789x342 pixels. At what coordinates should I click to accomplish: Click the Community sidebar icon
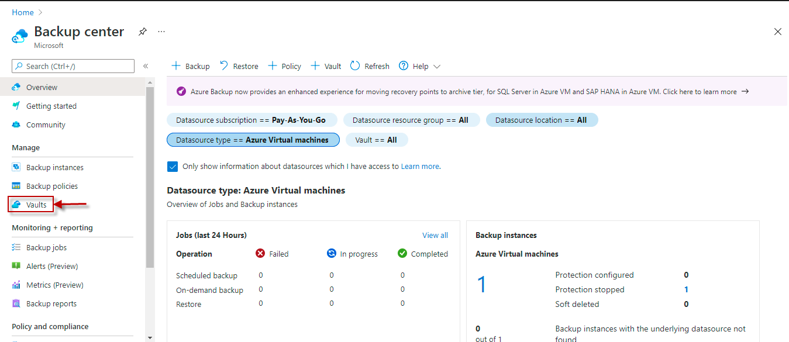(16, 125)
